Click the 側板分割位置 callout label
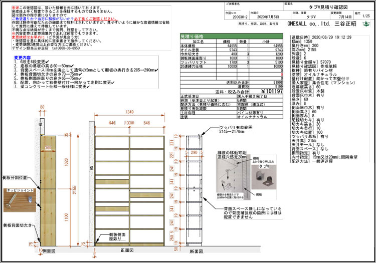This screenshot has width=376, height=263. pyautogui.click(x=15, y=178)
